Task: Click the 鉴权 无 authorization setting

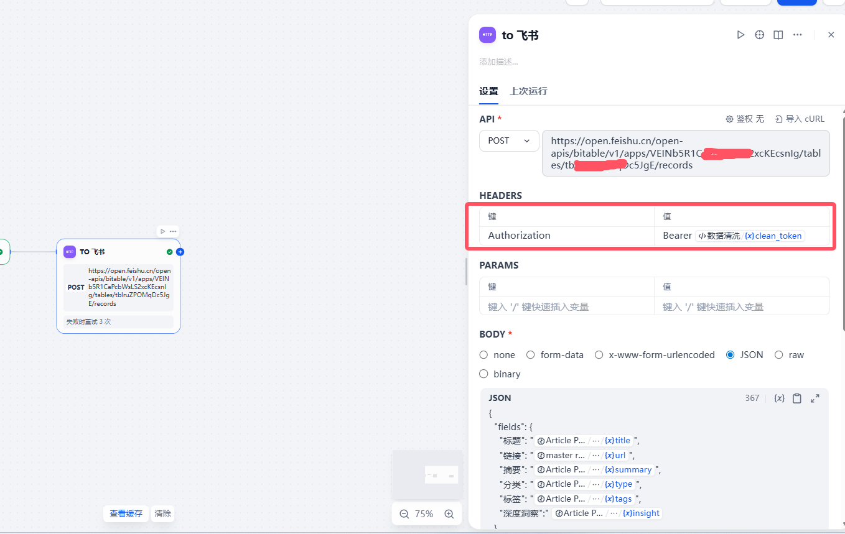Action: [745, 119]
